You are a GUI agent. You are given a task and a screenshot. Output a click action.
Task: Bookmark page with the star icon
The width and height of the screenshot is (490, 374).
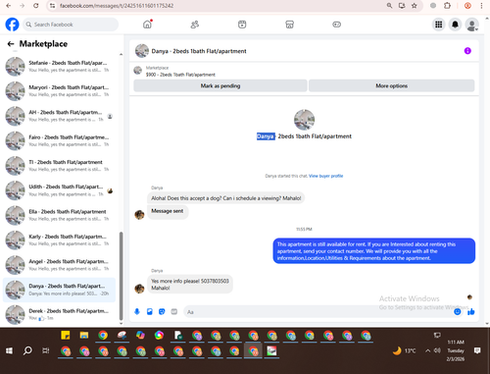coord(415,6)
